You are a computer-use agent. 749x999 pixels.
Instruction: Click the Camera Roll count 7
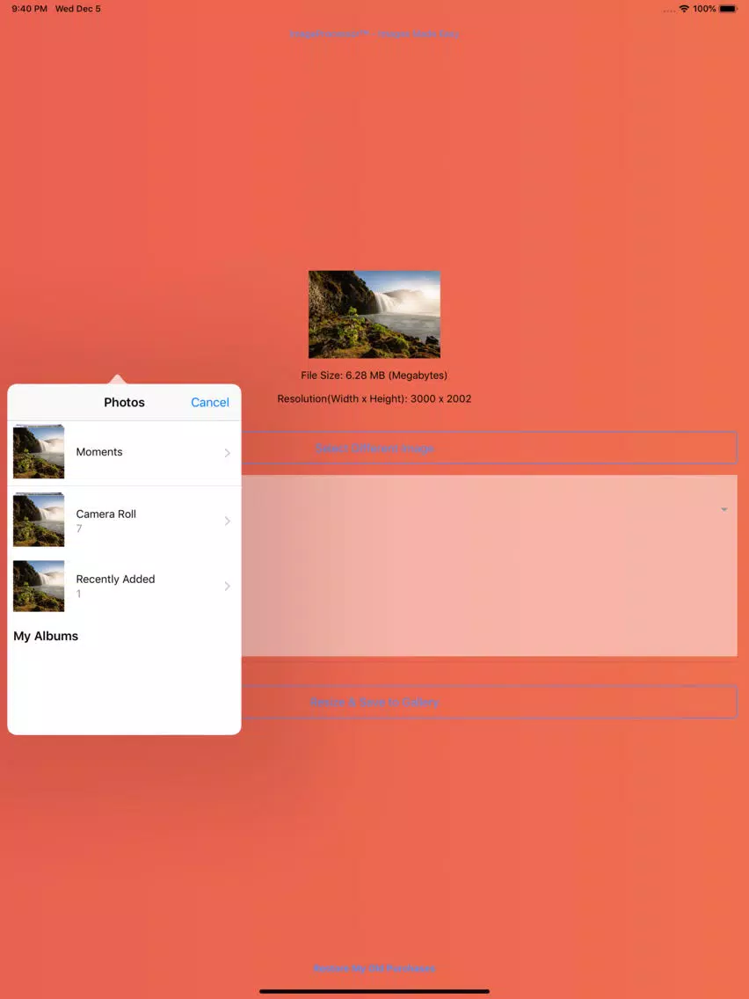coord(79,529)
